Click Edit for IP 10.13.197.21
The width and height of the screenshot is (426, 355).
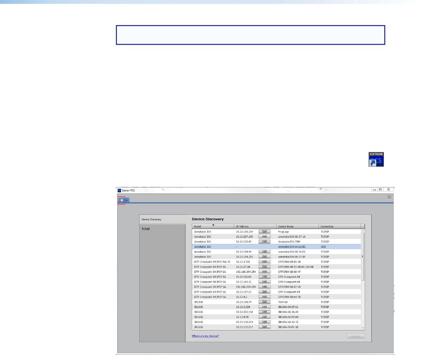[x=265, y=292]
